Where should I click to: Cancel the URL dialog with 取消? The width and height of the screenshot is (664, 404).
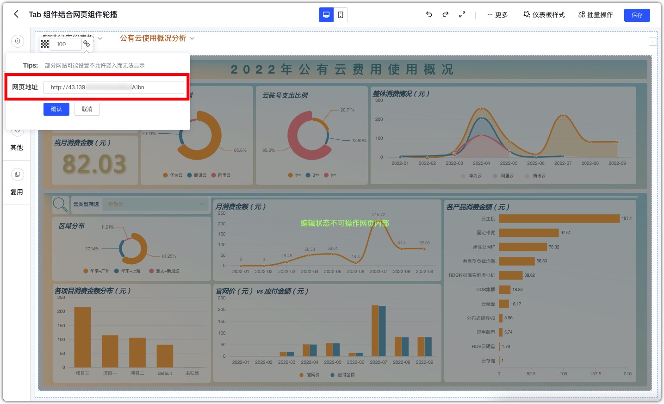87,109
